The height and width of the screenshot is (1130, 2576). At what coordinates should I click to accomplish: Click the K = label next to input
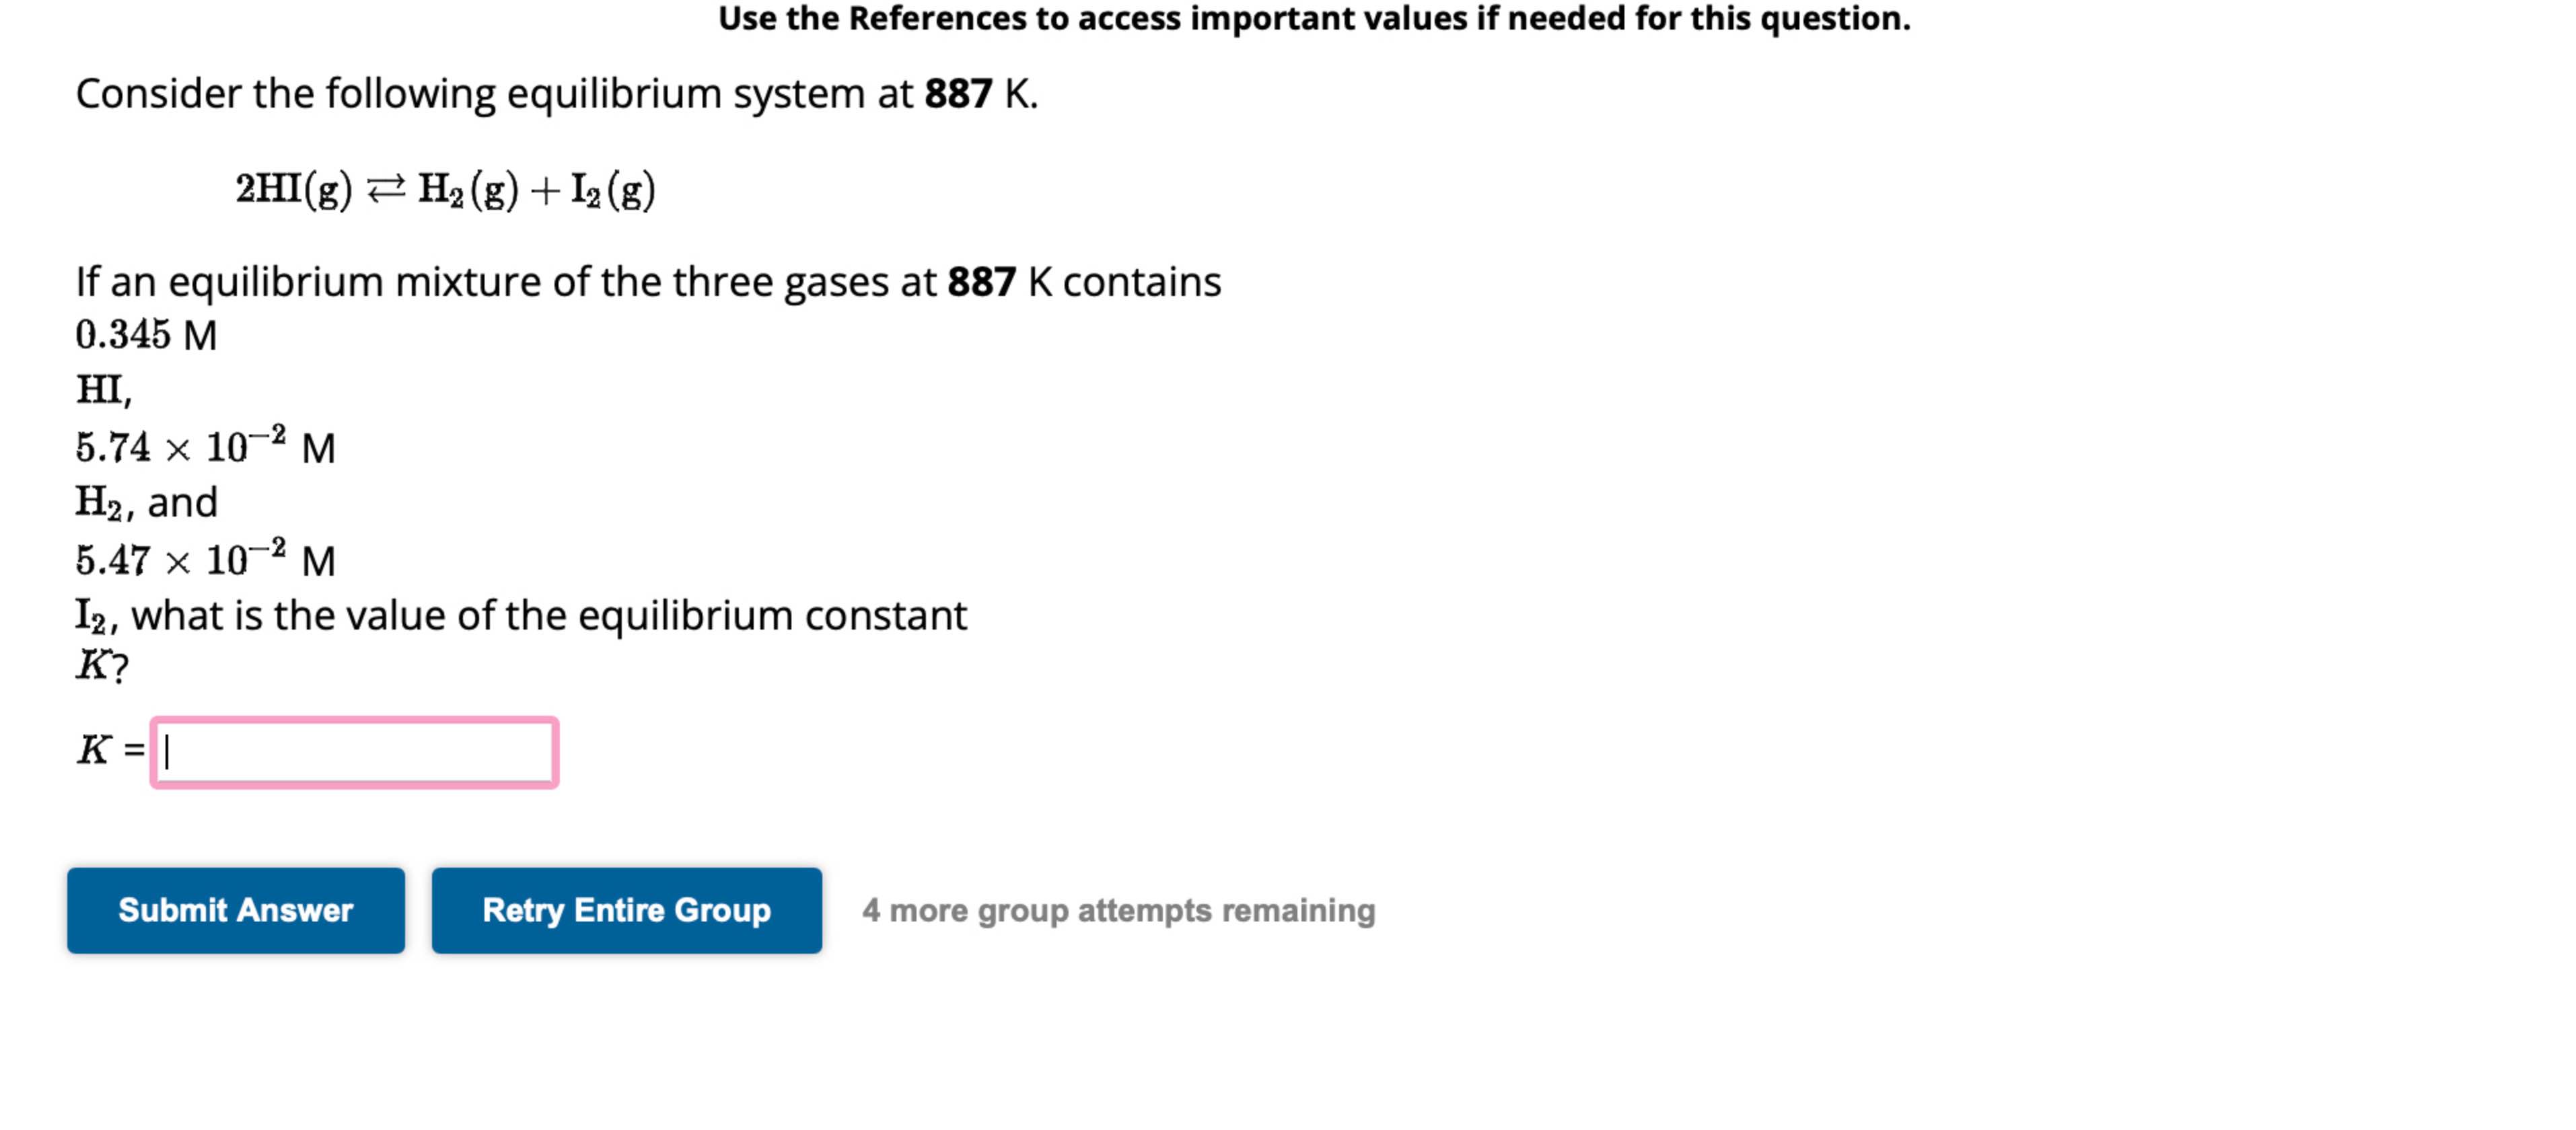(110, 753)
